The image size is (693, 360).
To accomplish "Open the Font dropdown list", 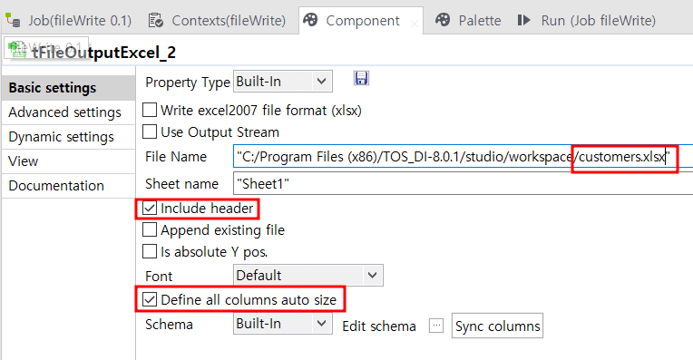I will tap(308, 275).
